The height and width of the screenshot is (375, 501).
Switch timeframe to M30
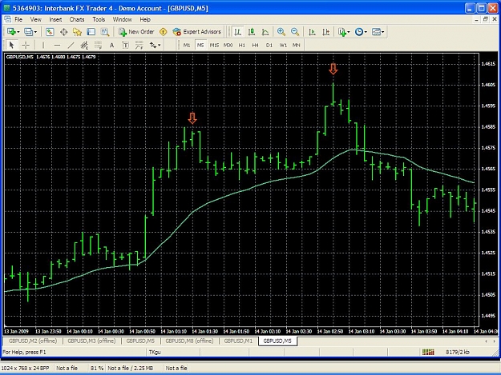228,46
